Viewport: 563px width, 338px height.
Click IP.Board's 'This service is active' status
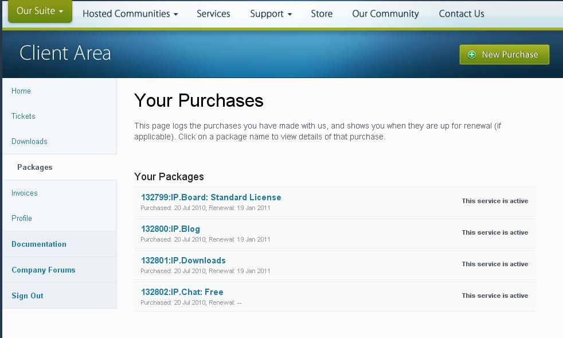pos(495,201)
